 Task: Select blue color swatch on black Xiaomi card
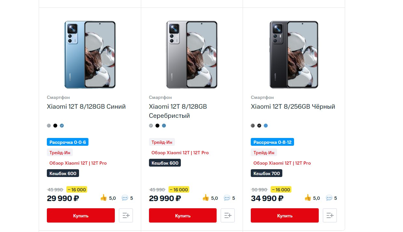pyautogui.click(x=266, y=126)
